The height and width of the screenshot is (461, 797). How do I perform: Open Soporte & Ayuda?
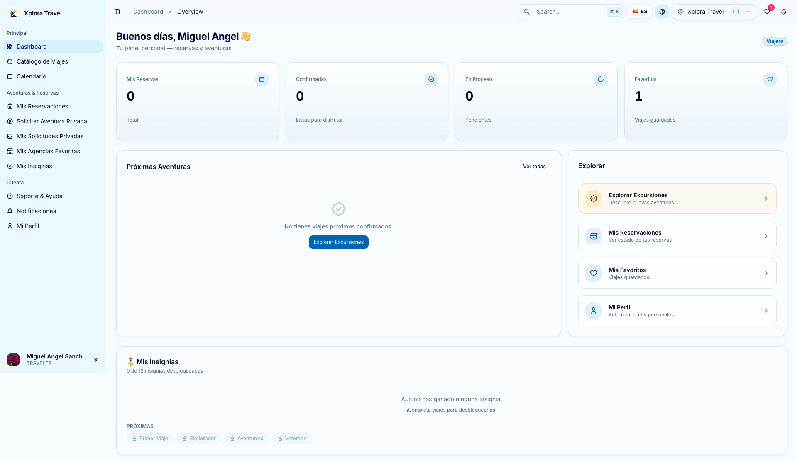coord(53,196)
